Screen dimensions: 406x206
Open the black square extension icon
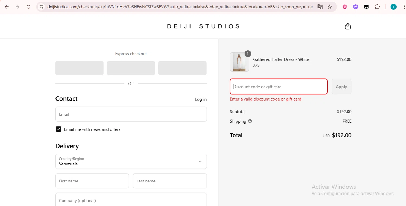tap(366, 7)
